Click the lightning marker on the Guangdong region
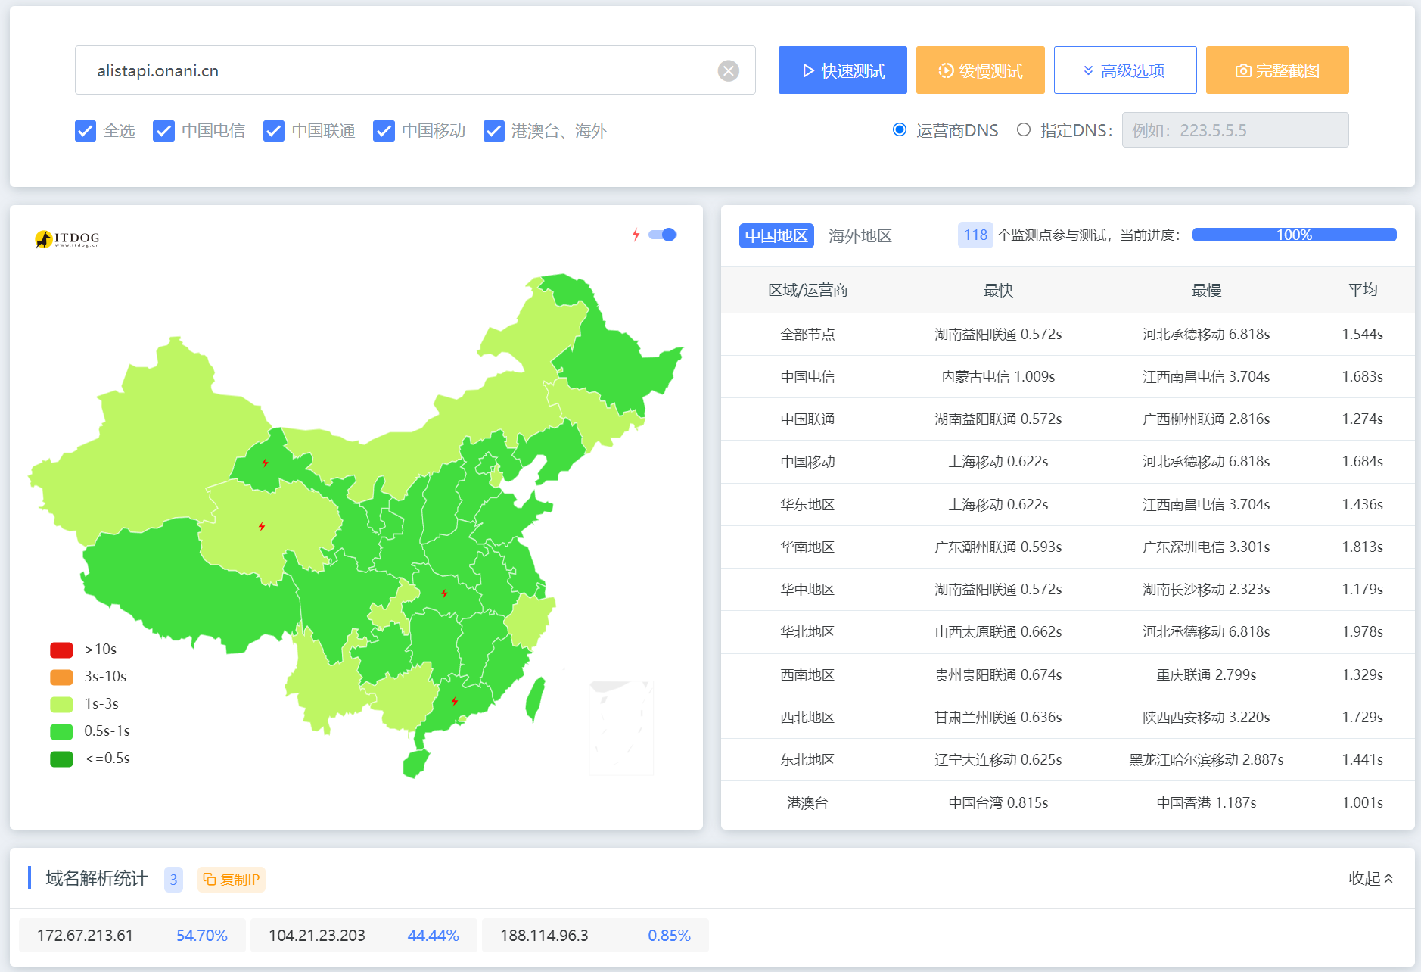Viewport: 1421px width, 972px height. tap(455, 702)
